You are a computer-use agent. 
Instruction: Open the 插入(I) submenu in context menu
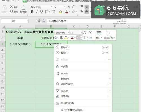point(83,73)
